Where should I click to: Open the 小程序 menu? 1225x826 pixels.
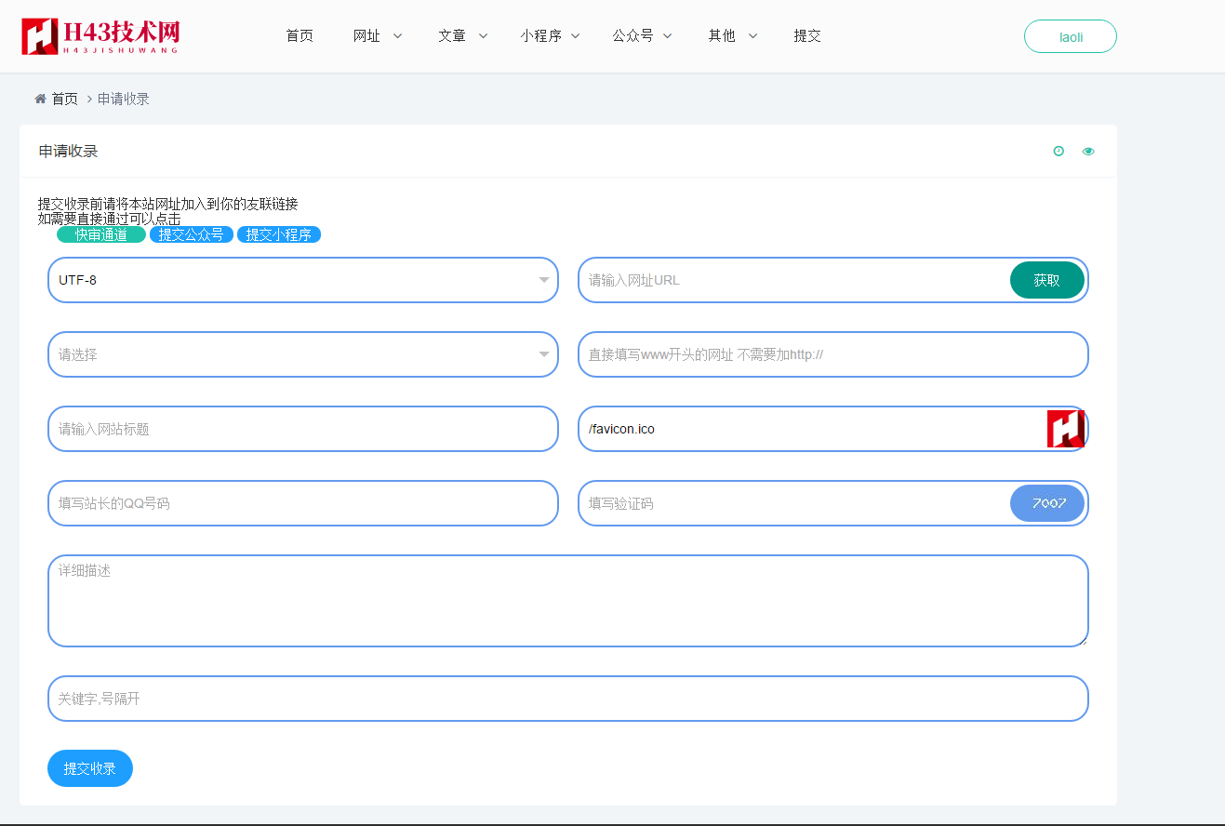click(550, 36)
